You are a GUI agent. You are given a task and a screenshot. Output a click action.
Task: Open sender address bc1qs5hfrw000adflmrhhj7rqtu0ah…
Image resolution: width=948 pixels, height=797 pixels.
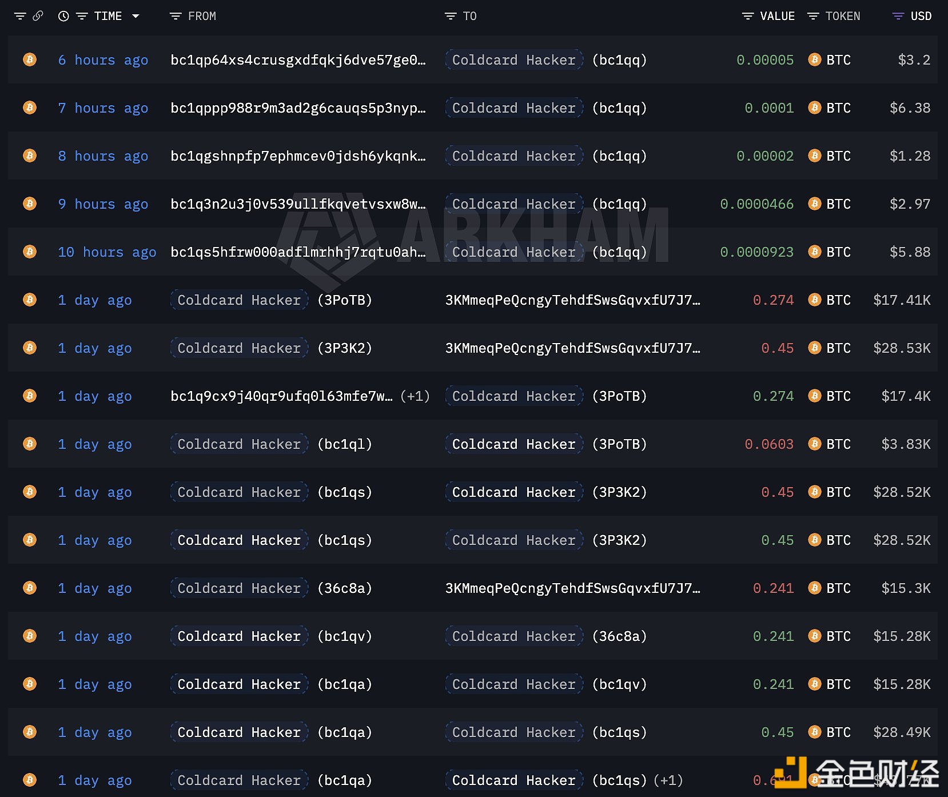click(x=298, y=252)
